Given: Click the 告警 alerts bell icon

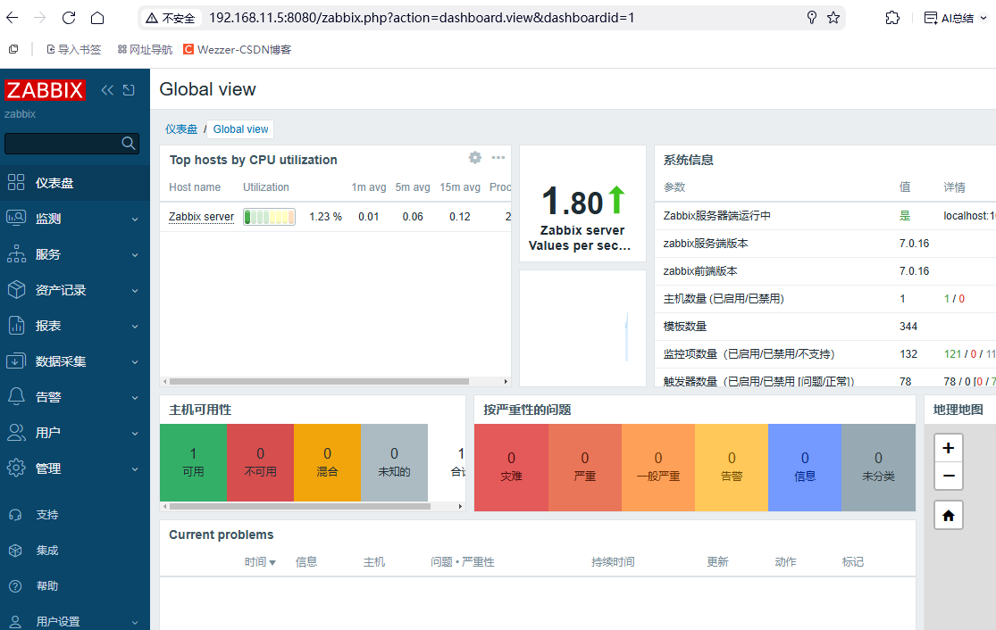Looking at the screenshot, I should [x=16, y=396].
